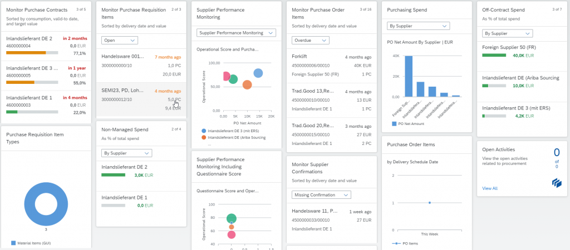Open the Overdue filter dropdown
This screenshot has width=570, height=250.
[311, 40]
